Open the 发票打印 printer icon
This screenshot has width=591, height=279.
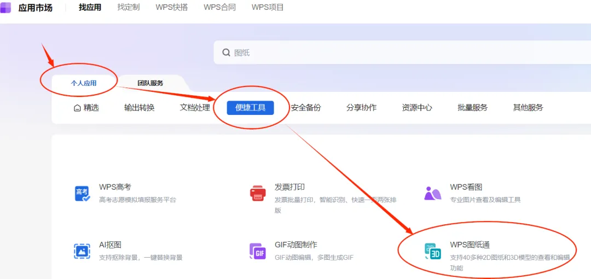click(x=258, y=194)
